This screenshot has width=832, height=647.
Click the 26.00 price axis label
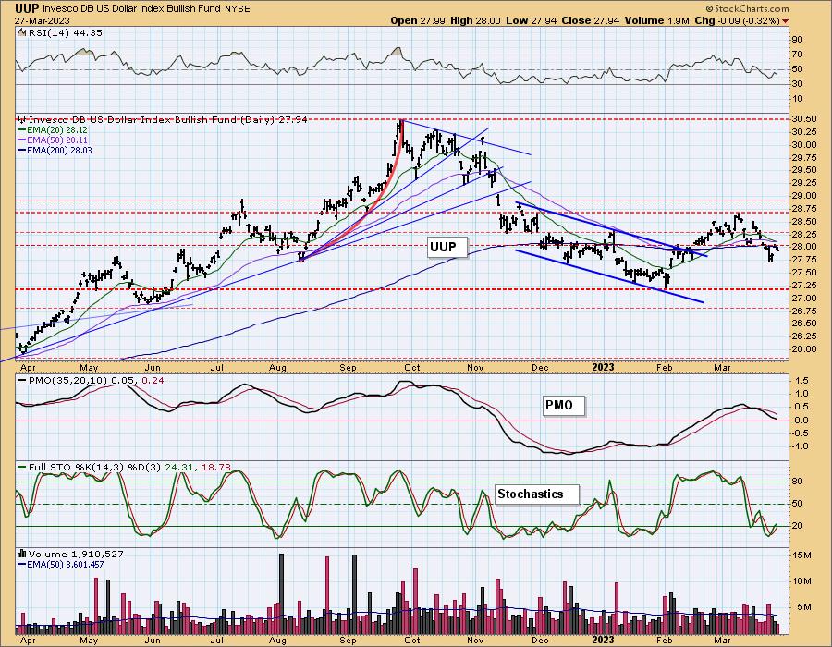pos(804,349)
